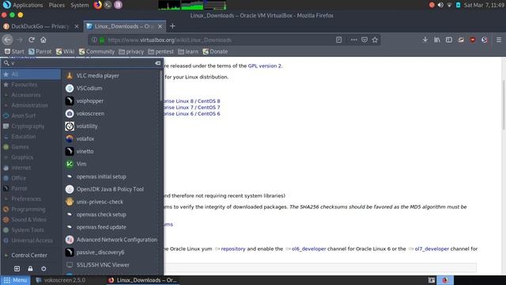Clear the menu search field

point(157,63)
